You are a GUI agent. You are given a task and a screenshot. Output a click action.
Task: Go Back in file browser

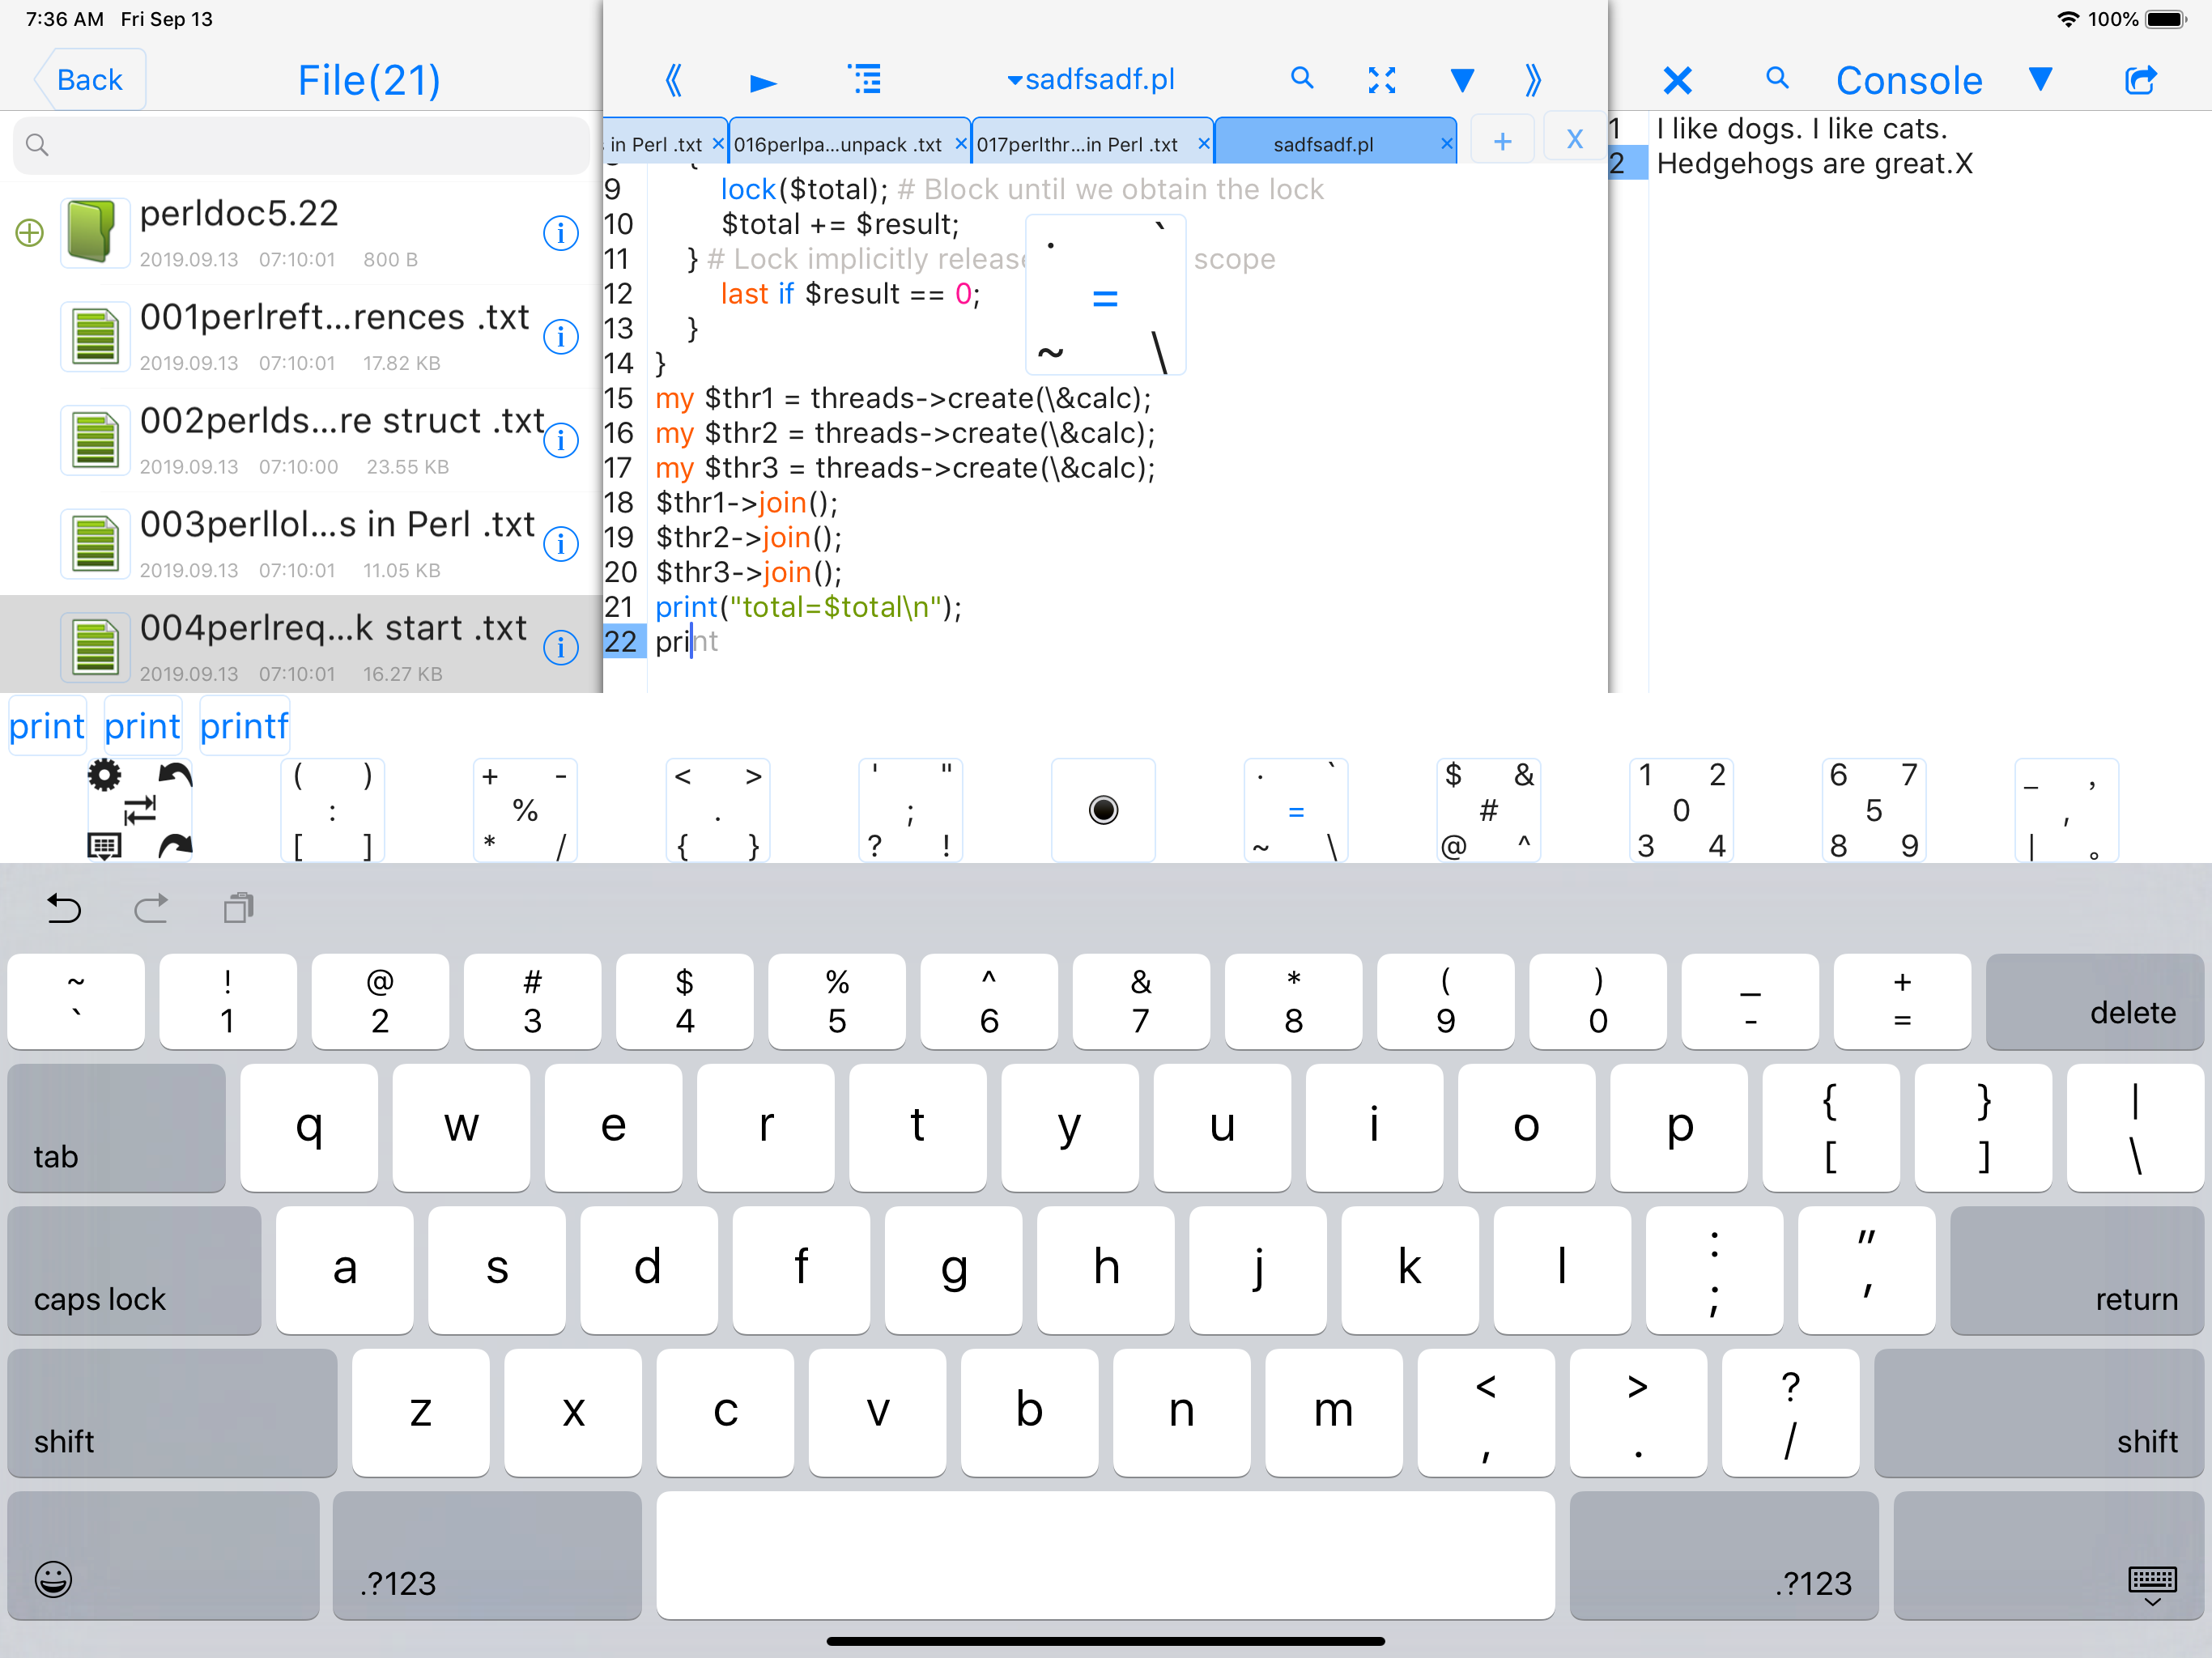[x=90, y=79]
